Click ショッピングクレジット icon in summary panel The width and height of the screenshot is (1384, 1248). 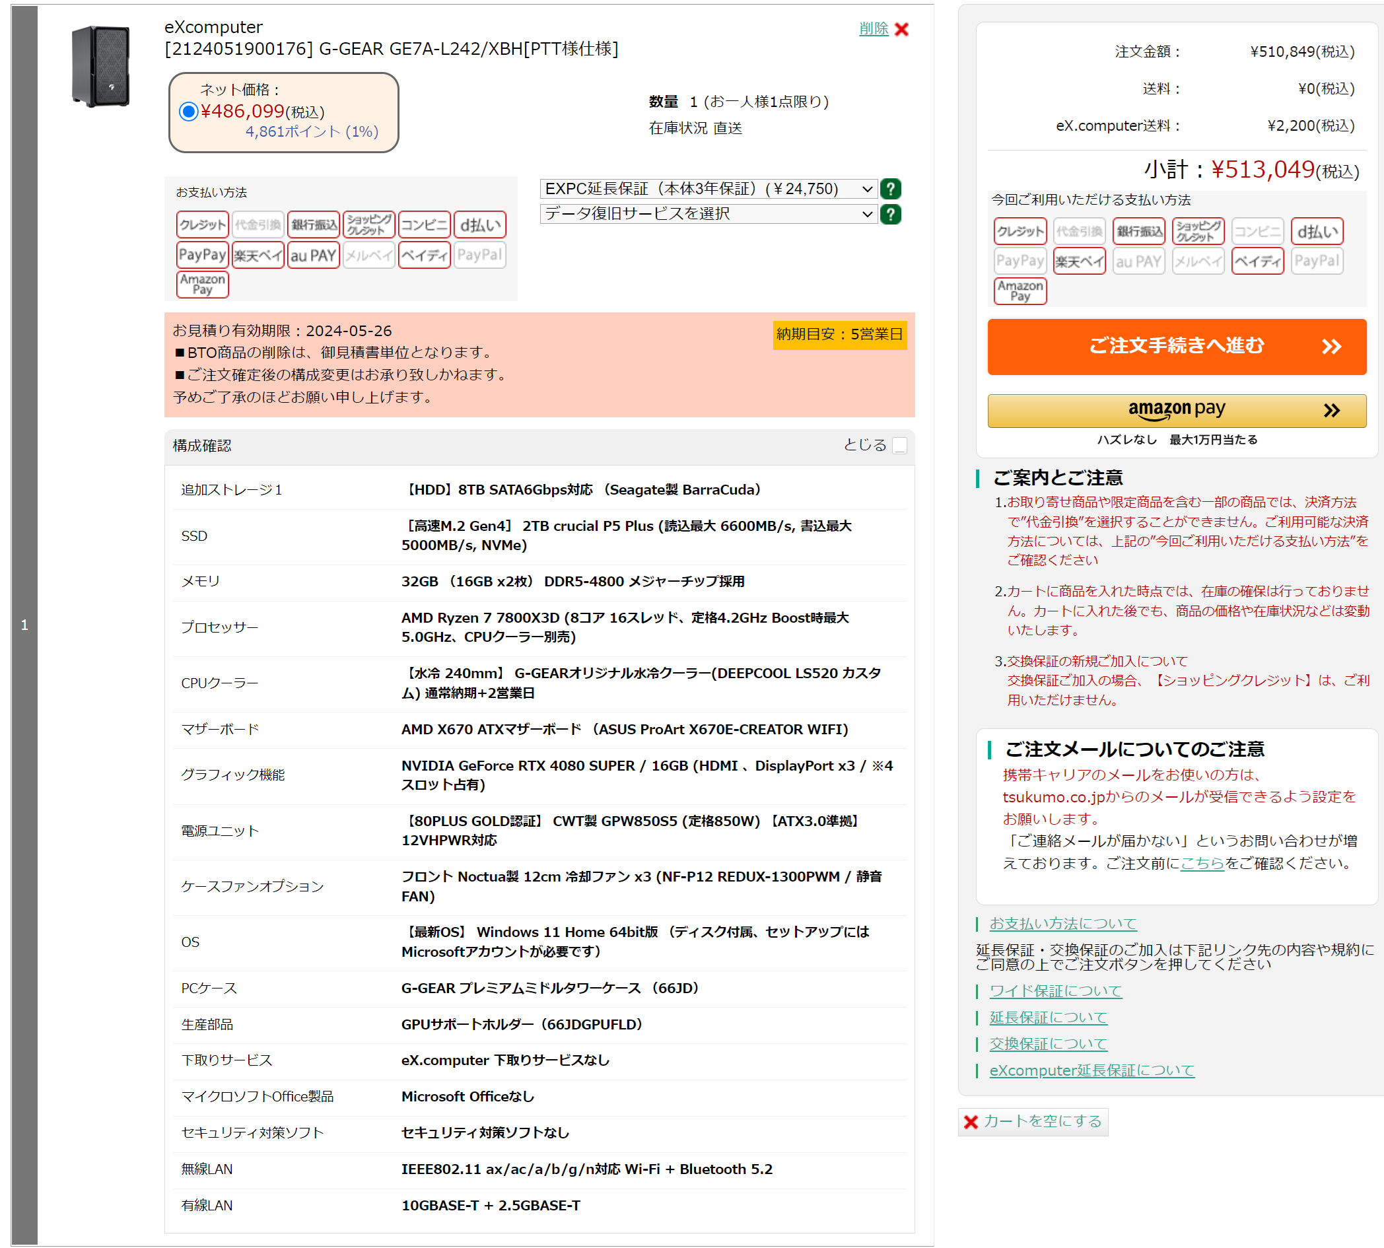[x=1198, y=231]
